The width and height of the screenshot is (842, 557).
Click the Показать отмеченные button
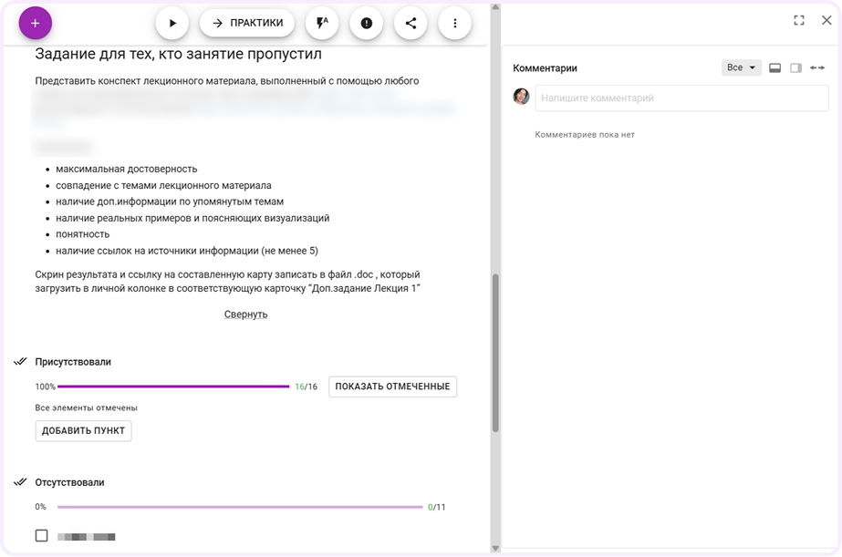(392, 387)
